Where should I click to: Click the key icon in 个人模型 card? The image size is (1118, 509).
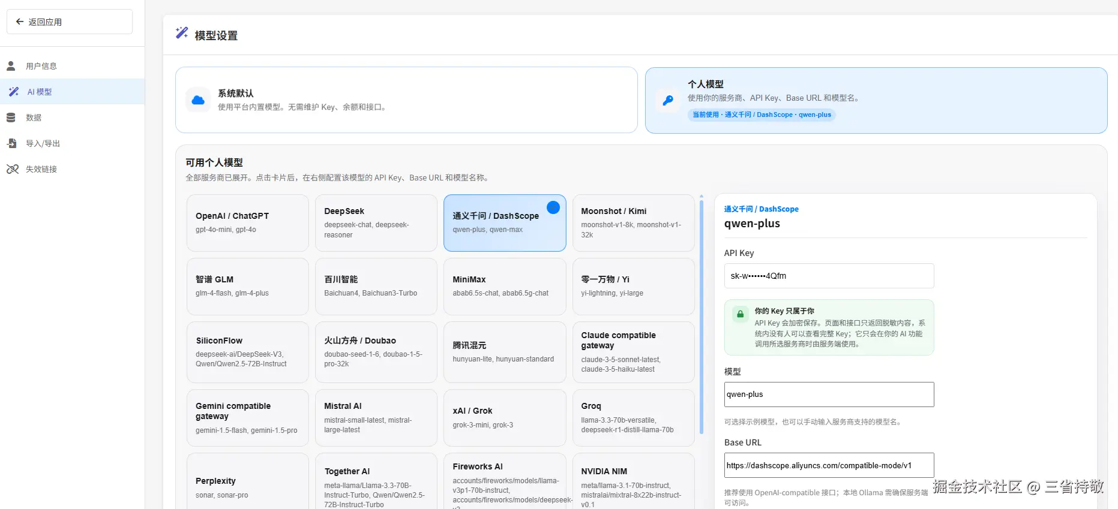[668, 100]
